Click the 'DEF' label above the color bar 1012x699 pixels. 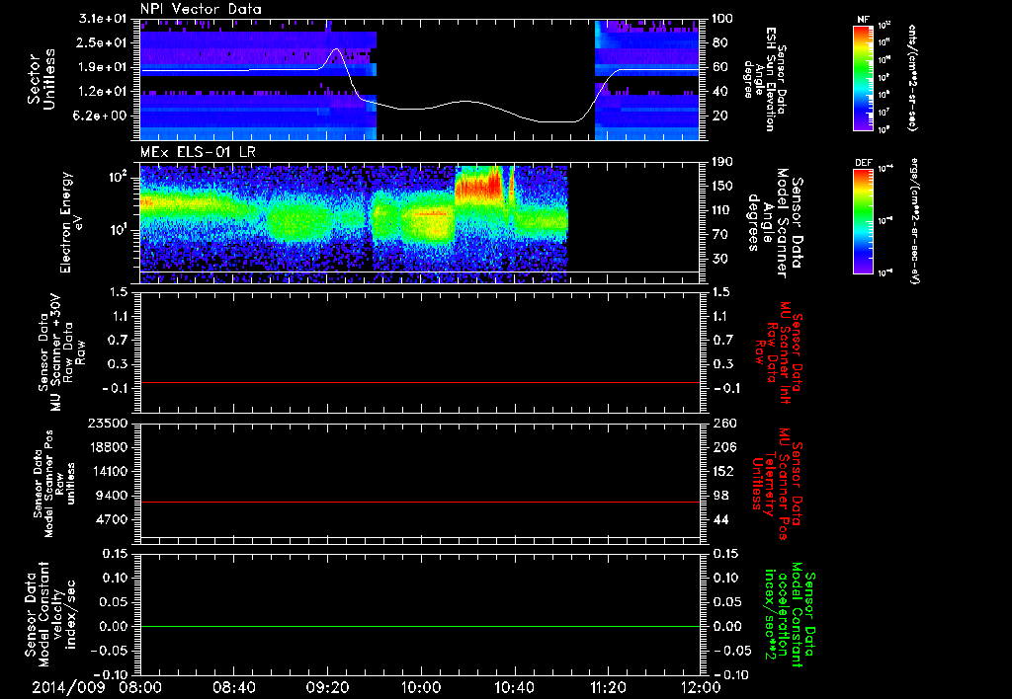[x=864, y=163]
